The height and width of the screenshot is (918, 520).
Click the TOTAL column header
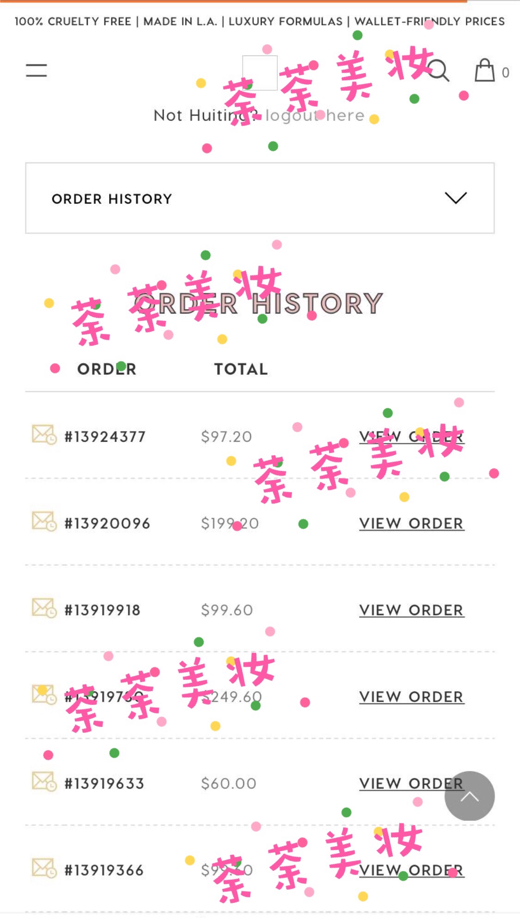coord(241,369)
